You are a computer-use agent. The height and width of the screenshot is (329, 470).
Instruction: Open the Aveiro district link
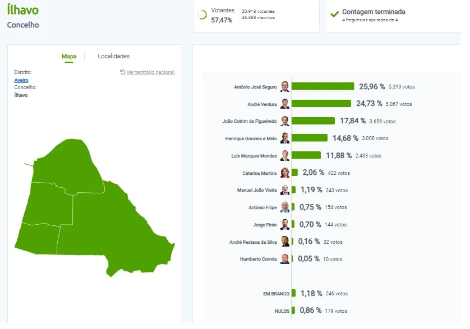[21, 80]
